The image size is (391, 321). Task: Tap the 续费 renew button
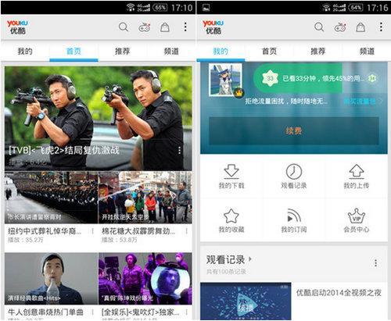294,130
